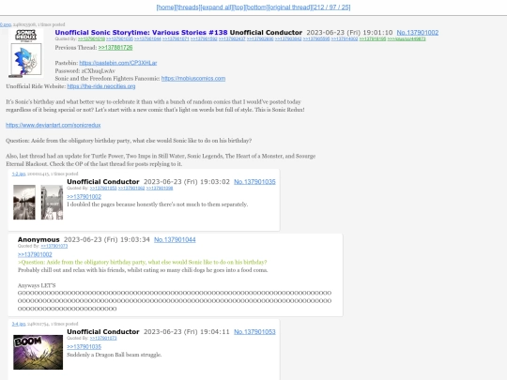View the left thumbnail in post 137901035
The width and height of the screenshot is (507, 380).
(24, 203)
